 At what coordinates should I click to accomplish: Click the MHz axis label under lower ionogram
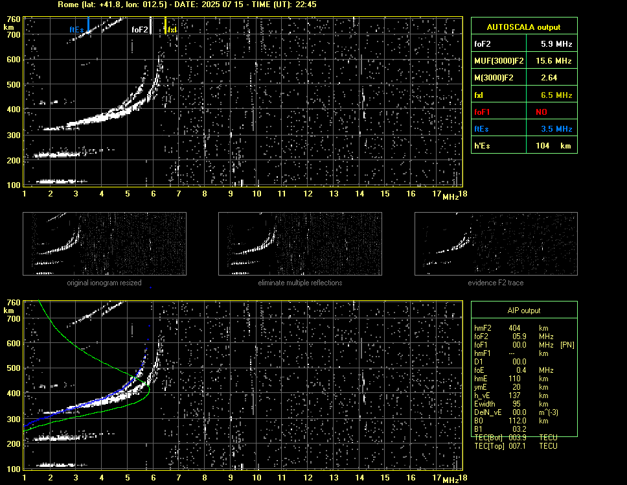coord(451,480)
